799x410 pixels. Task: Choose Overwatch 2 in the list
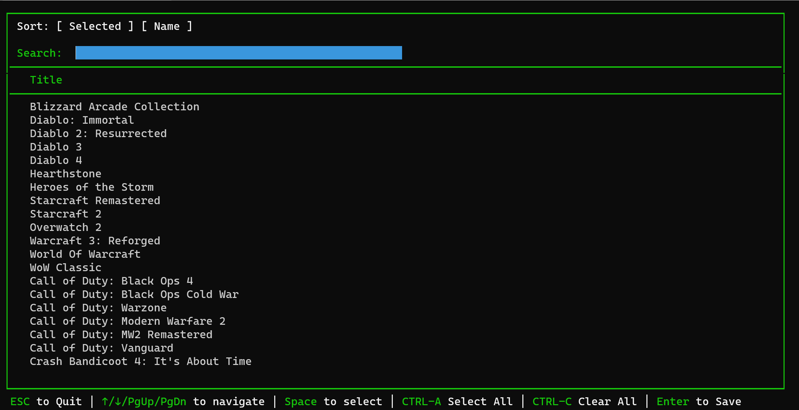coord(66,228)
